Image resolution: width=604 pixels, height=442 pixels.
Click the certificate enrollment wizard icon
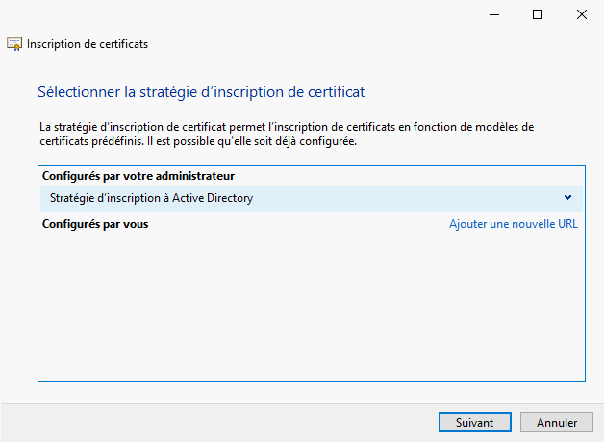coord(14,44)
